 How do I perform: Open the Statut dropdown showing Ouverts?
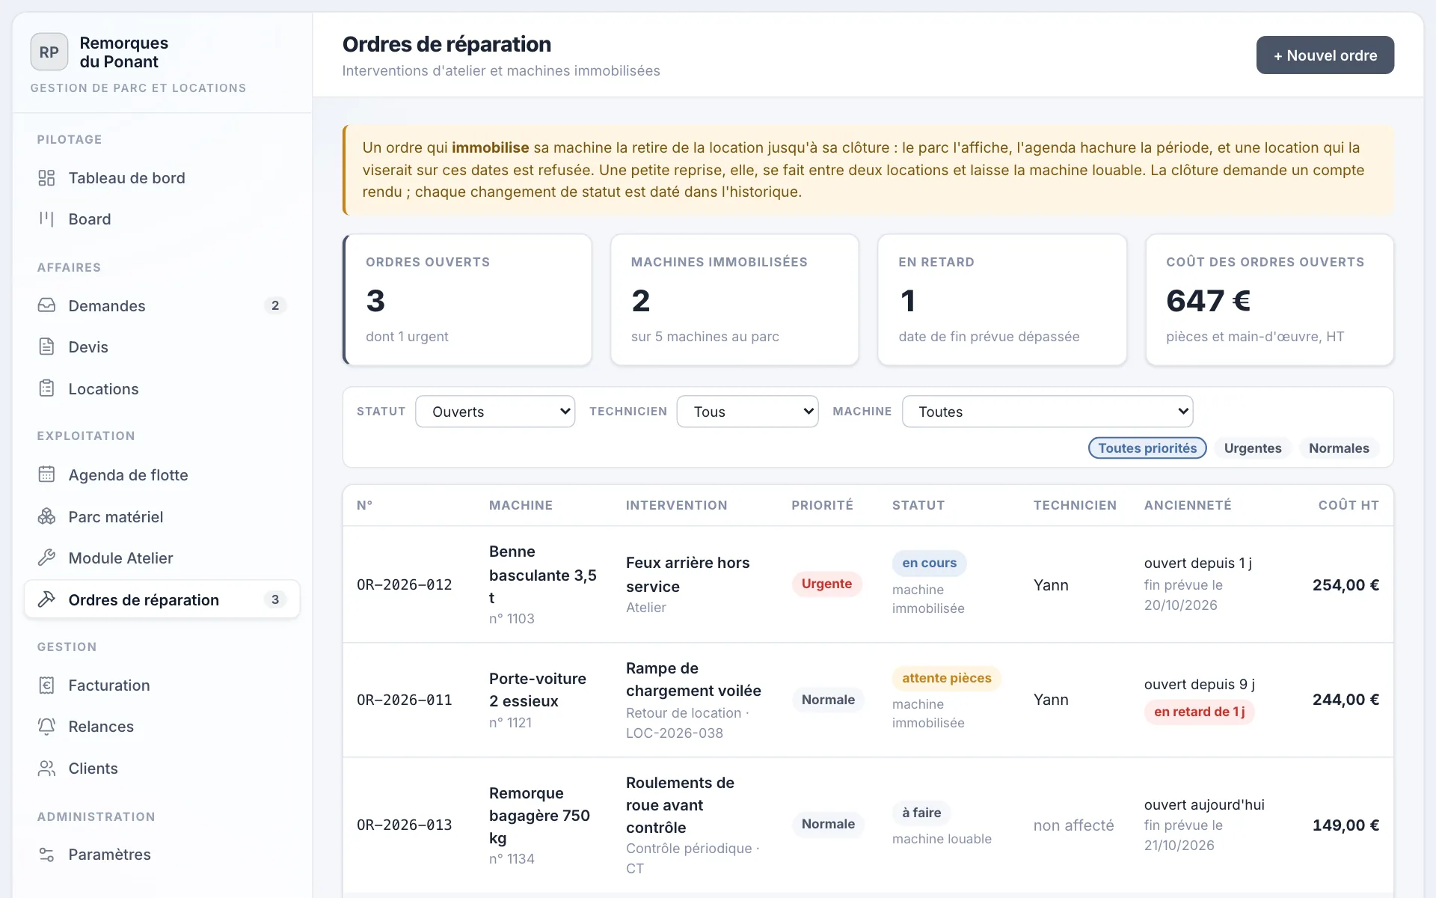tap(495, 412)
